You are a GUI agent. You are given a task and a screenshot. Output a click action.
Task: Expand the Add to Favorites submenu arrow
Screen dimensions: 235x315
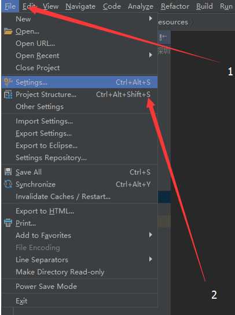coord(150,235)
